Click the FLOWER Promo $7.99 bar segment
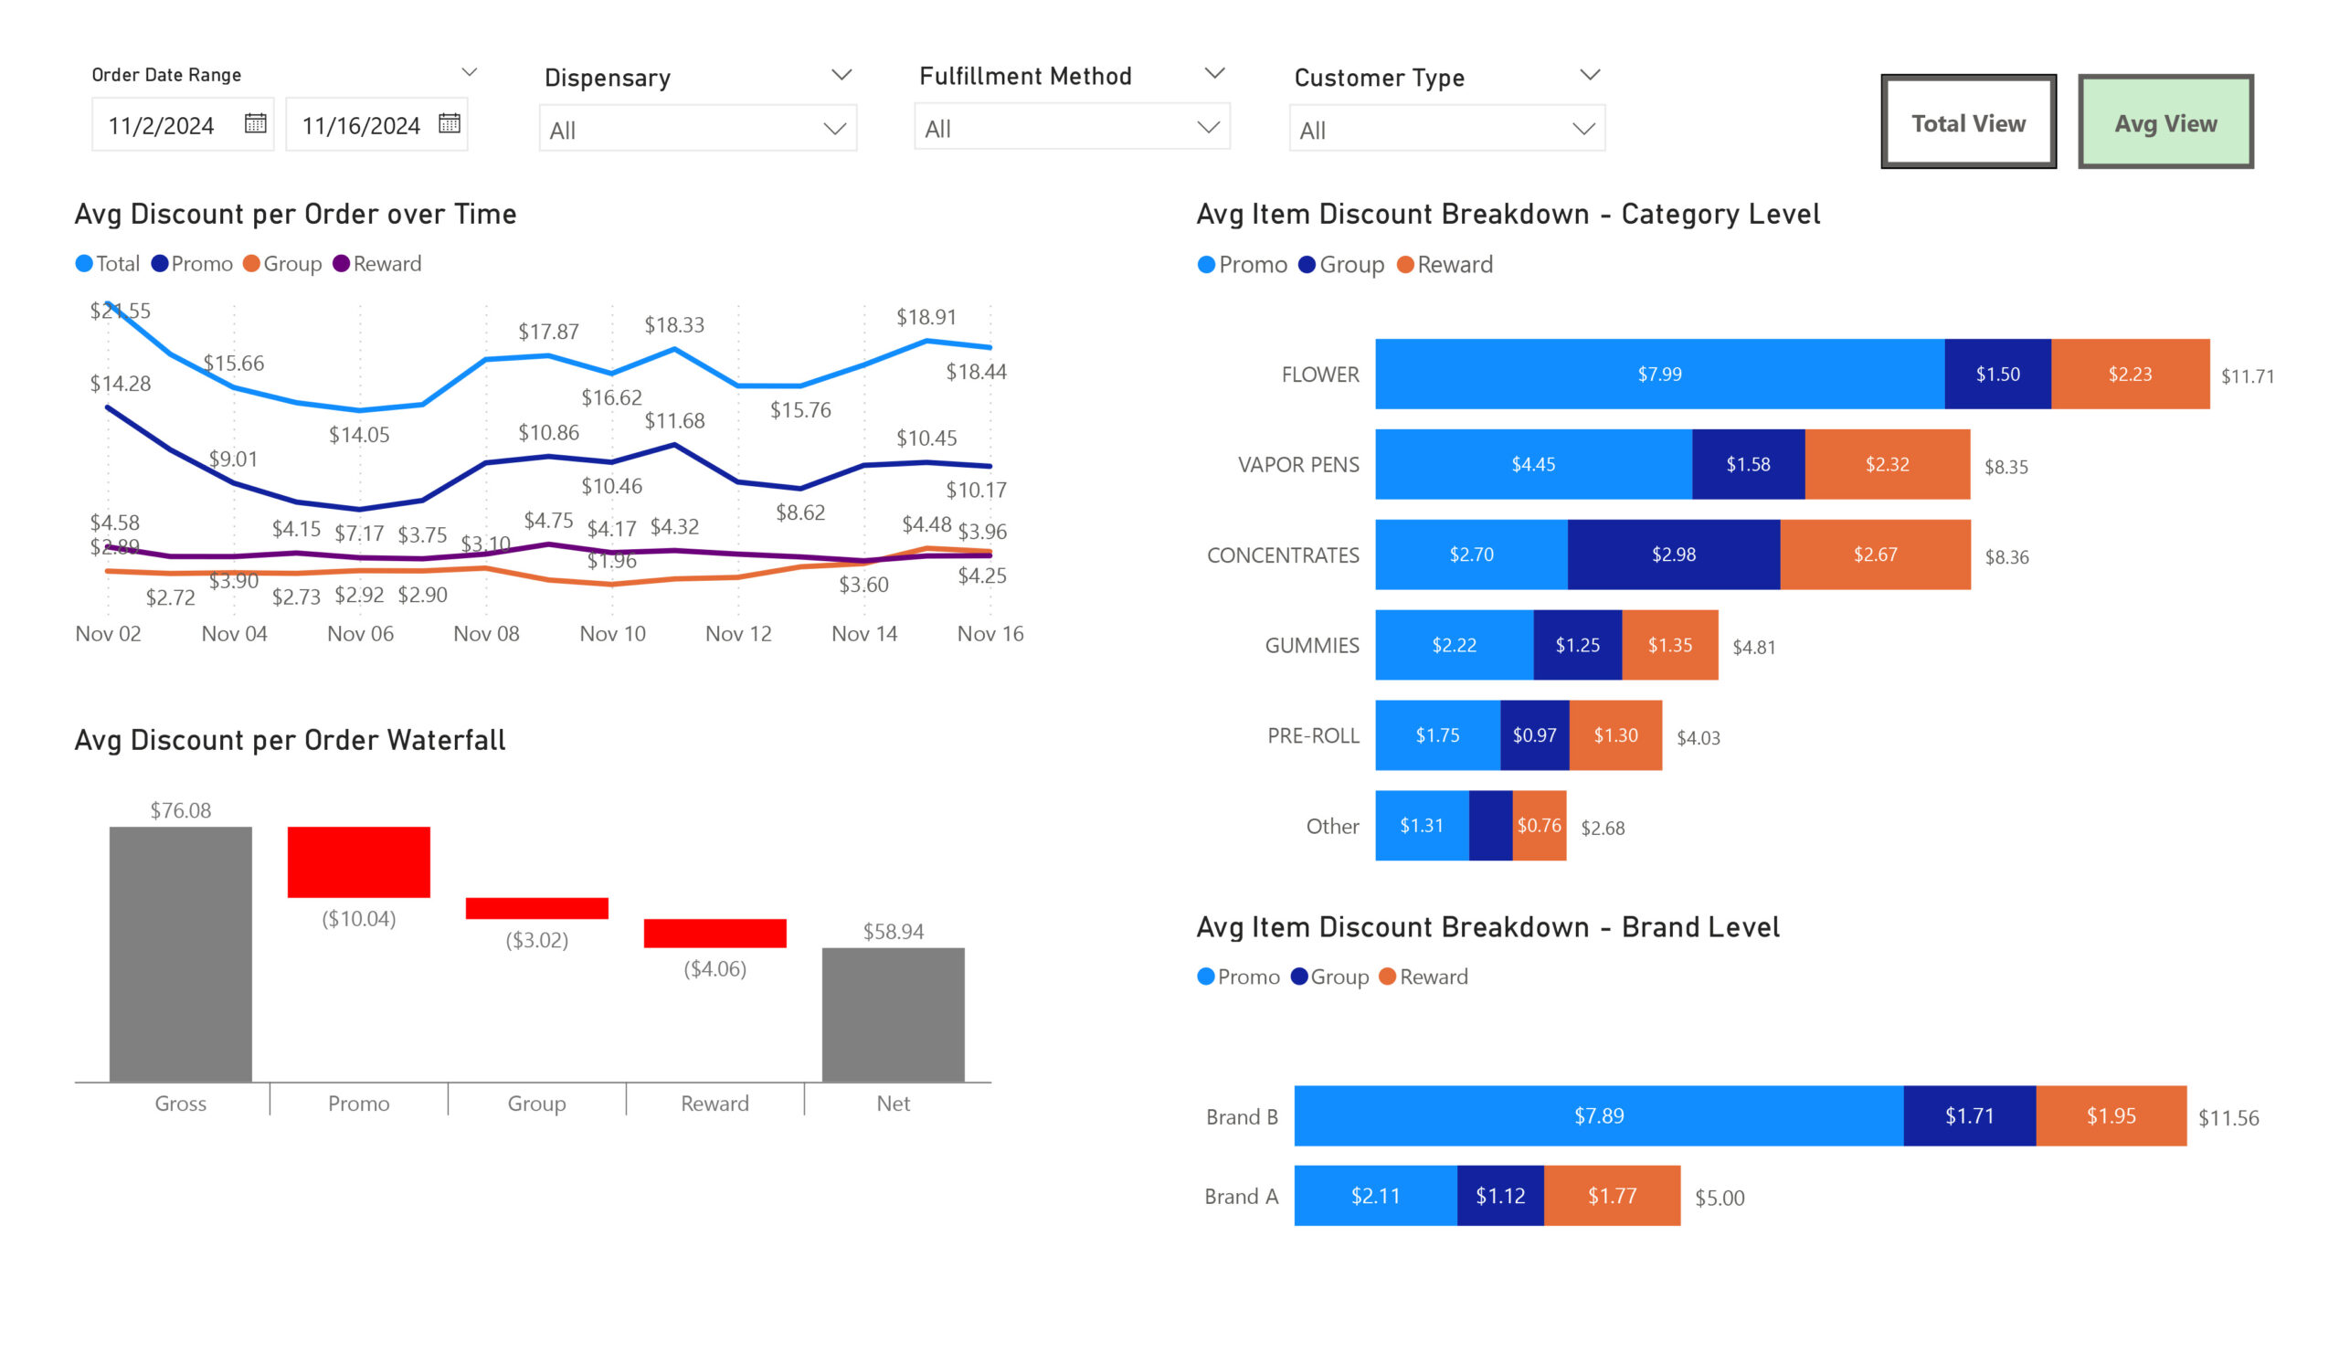The height and width of the screenshot is (1352, 2339). point(1658,374)
